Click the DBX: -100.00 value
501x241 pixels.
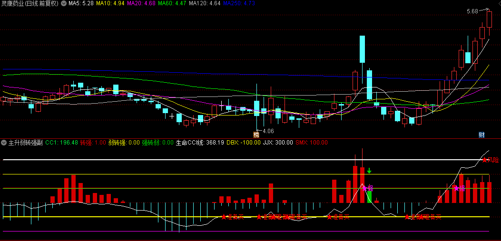[244, 143]
